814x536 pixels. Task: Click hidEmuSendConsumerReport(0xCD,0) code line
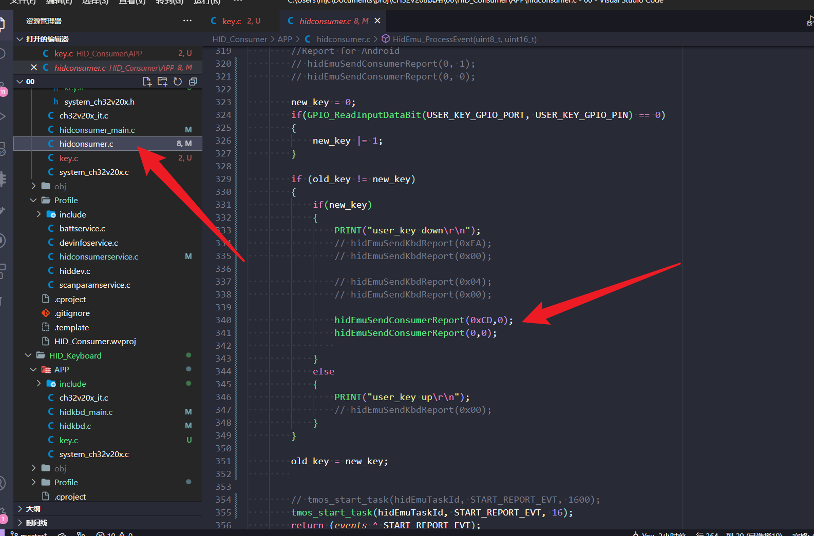[423, 320]
